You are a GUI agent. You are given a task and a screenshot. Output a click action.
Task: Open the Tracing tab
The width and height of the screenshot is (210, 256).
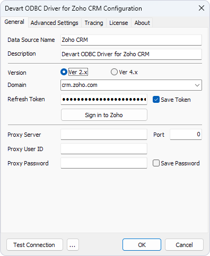point(94,23)
